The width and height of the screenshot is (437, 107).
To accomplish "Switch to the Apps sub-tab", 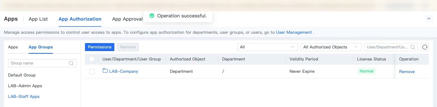I will tap(13, 47).
